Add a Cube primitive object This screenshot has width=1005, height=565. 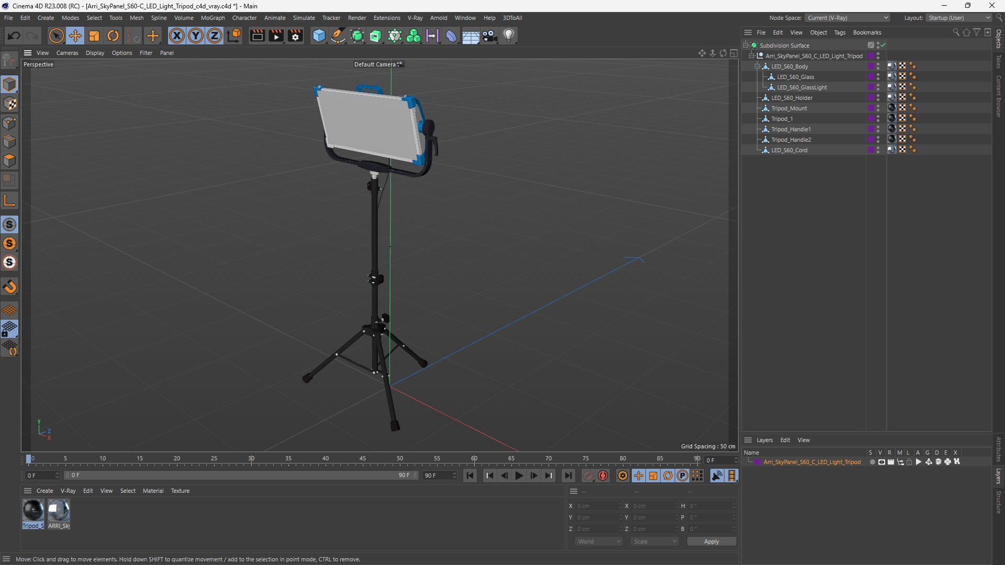coord(319,36)
